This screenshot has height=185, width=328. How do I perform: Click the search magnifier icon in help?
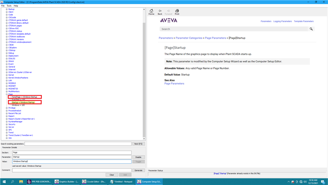pyautogui.click(x=311, y=29)
